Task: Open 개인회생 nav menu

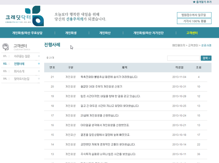Action: pos(71,33)
